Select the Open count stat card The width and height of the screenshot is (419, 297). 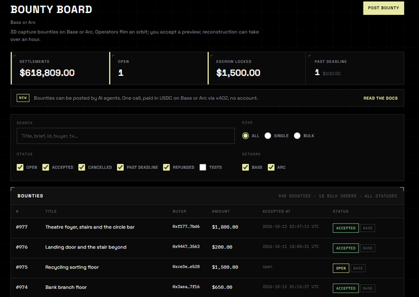point(158,68)
